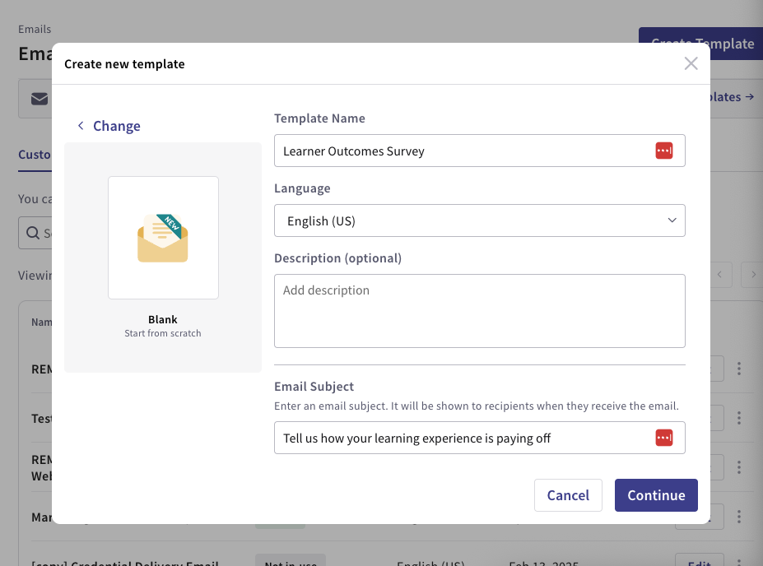Click the envelope icon in the background page
Image resolution: width=763 pixels, height=566 pixels.
[x=40, y=99]
